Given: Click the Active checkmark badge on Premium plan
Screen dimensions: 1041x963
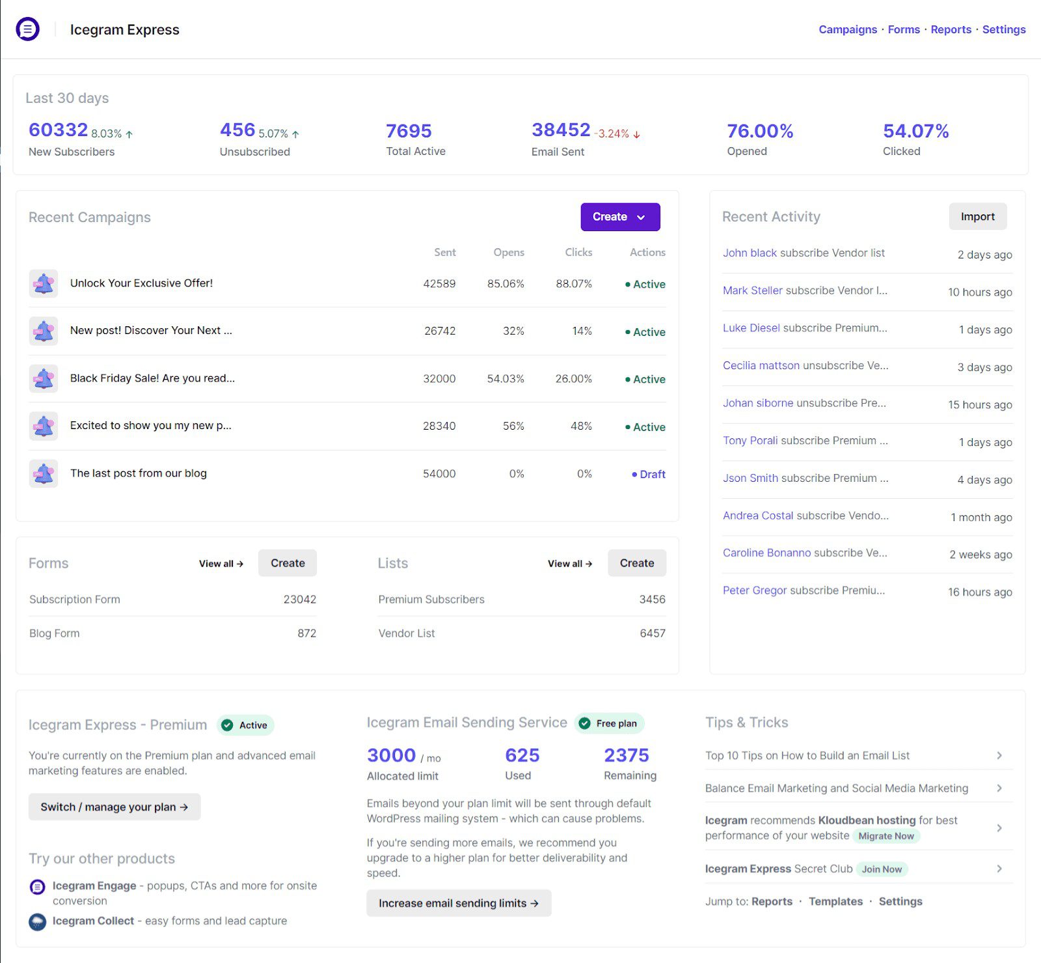Looking at the screenshot, I should click(226, 725).
